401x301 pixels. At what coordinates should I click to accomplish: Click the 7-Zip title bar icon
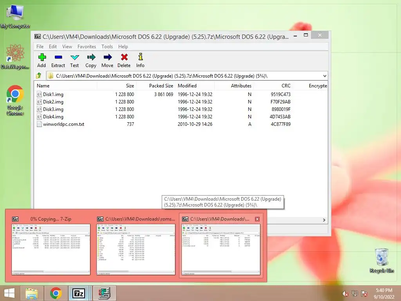(x=38, y=36)
